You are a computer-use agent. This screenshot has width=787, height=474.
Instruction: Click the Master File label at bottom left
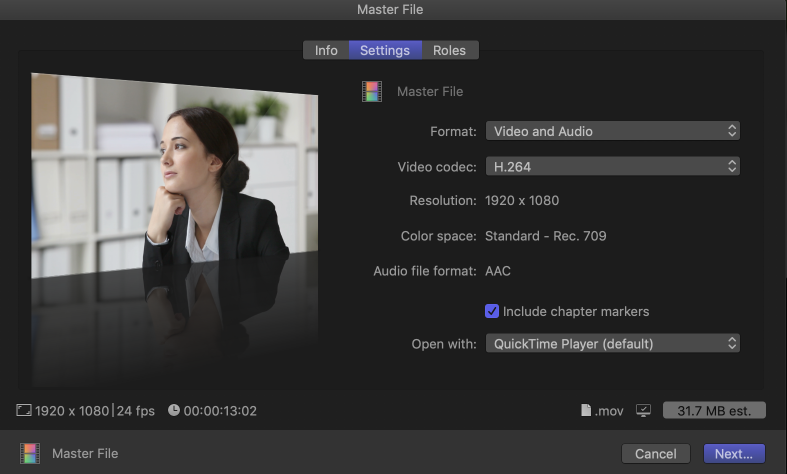[85, 453]
